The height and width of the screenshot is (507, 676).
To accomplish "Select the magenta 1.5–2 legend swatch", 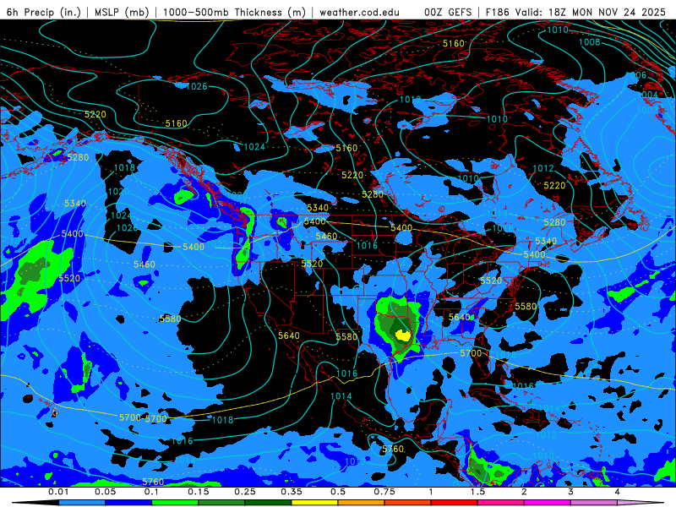I will pyautogui.click(x=501, y=503).
